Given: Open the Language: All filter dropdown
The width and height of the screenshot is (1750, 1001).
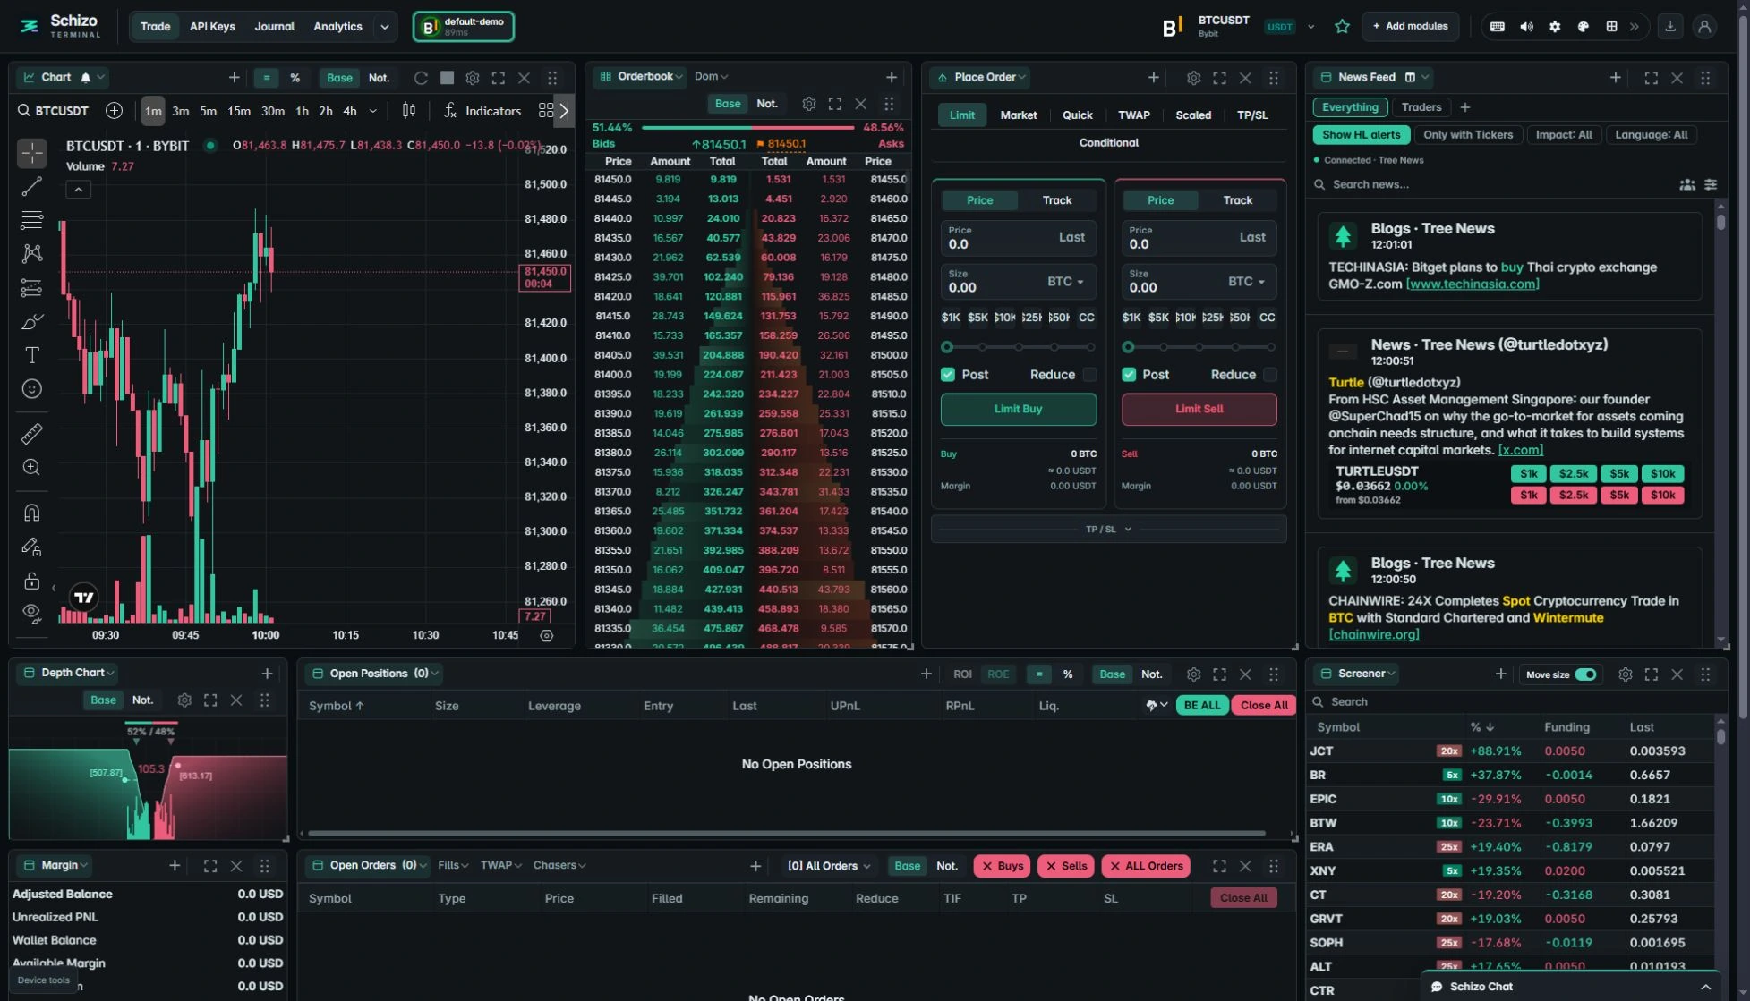Looking at the screenshot, I should point(1652,135).
